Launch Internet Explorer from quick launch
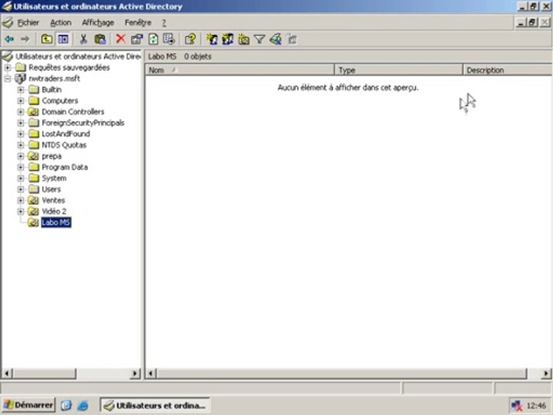The image size is (553, 415). 82,405
